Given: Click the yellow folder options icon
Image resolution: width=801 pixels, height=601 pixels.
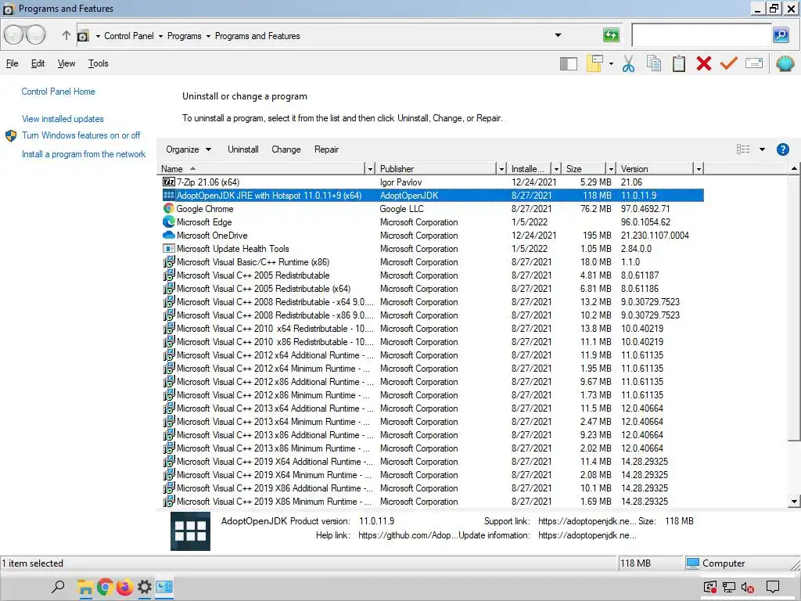Looking at the screenshot, I should pyautogui.click(x=594, y=63).
